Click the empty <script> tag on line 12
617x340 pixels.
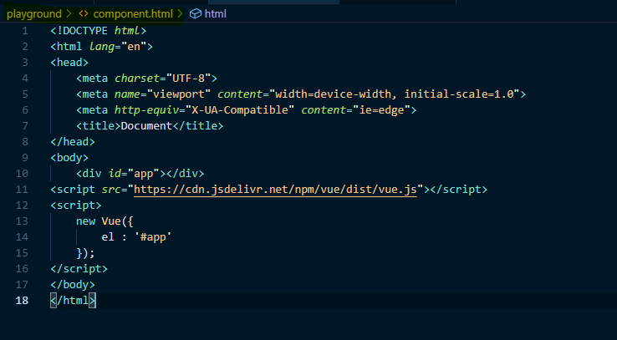click(76, 206)
